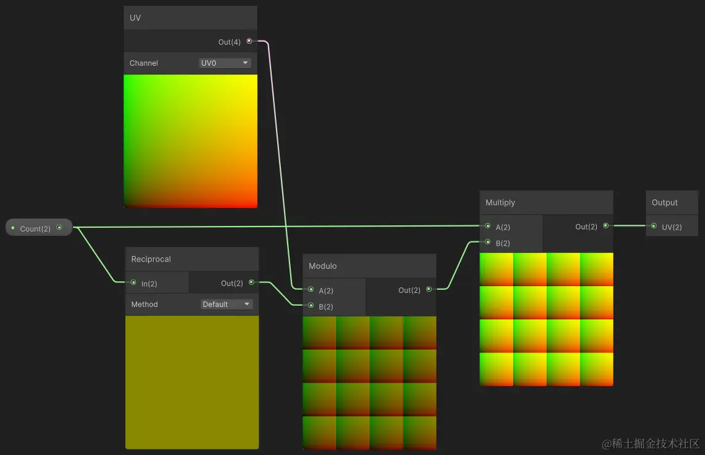Click the Modulo B(2) input port
Viewport: 705px width, 455px height.
point(310,305)
